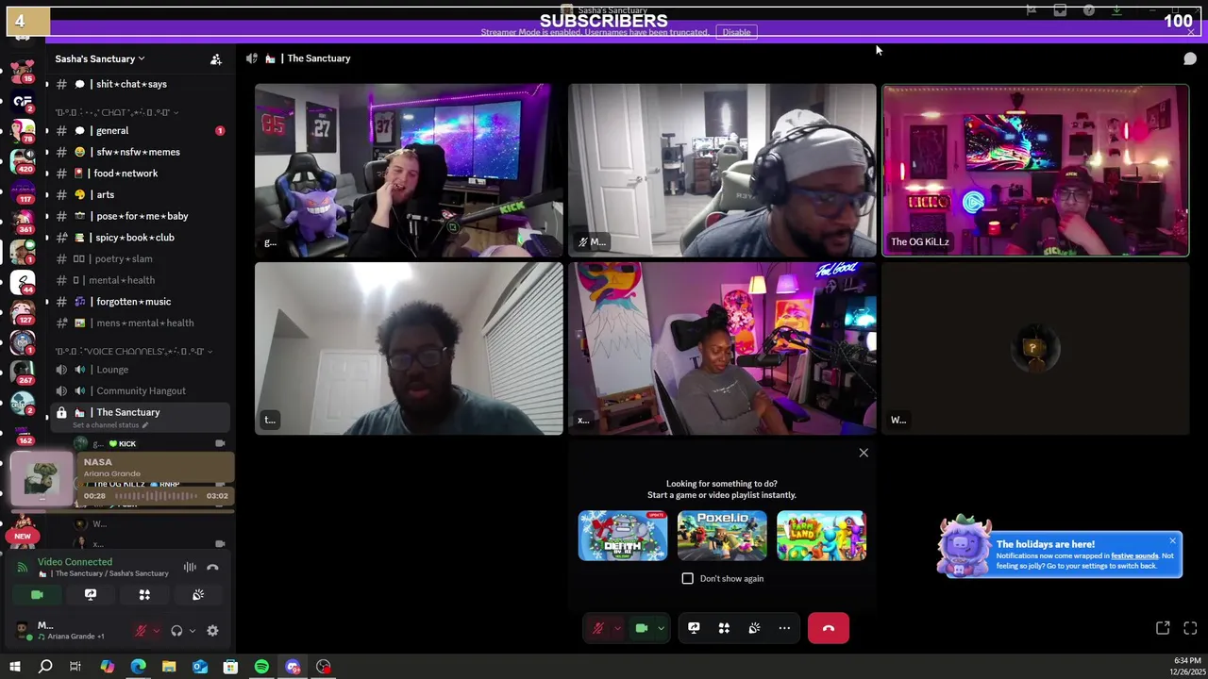This screenshot has height=679, width=1208.
Task: Disconnect using sidebar phone icon
Action: pyautogui.click(x=212, y=567)
